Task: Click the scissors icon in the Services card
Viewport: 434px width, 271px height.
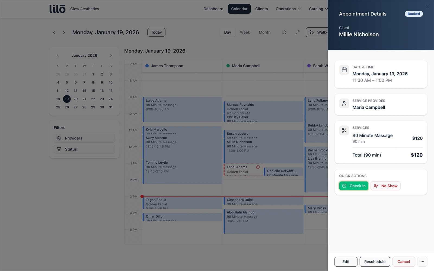Action: click(344, 130)
